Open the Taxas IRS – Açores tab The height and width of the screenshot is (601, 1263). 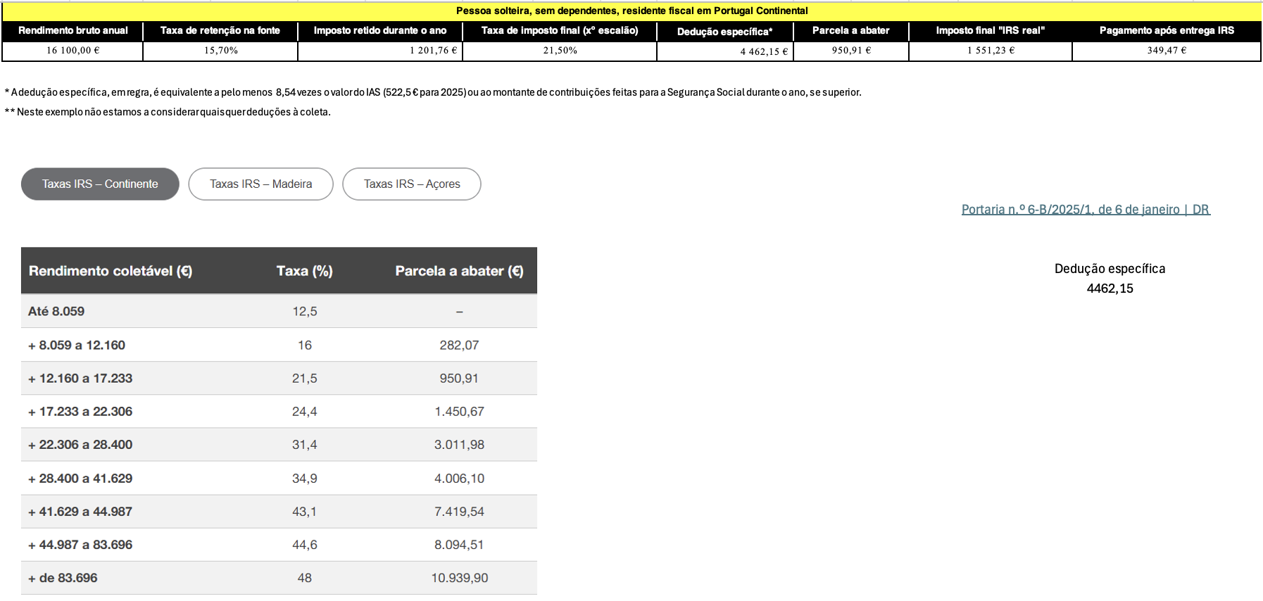[411, 184]
